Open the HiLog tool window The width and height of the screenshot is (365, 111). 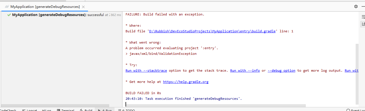click(x=47, y=109)
